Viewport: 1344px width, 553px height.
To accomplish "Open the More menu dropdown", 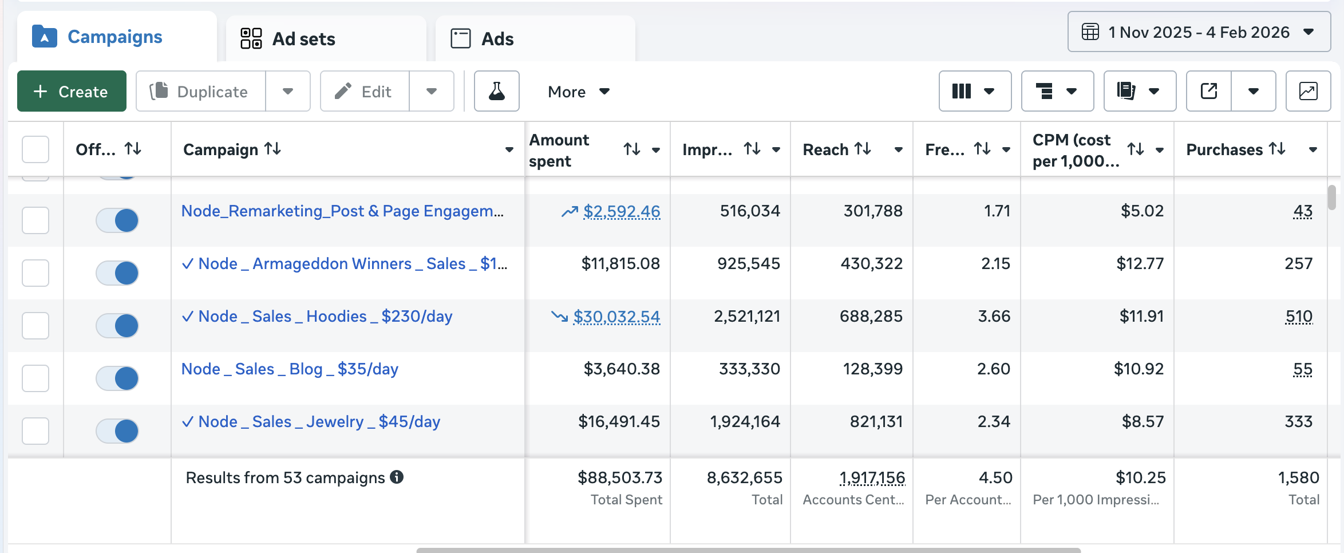I will [x=579, y=92].
